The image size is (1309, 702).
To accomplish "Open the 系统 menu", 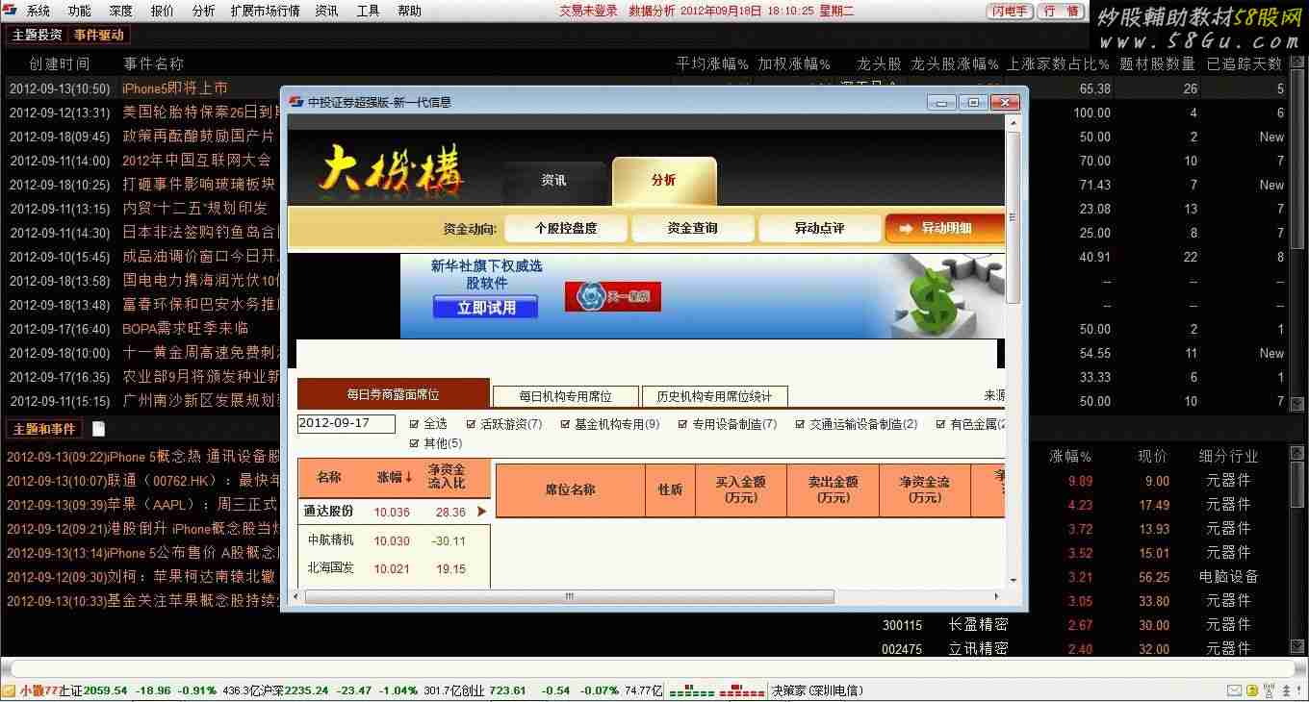I will [x=38, y=12].
